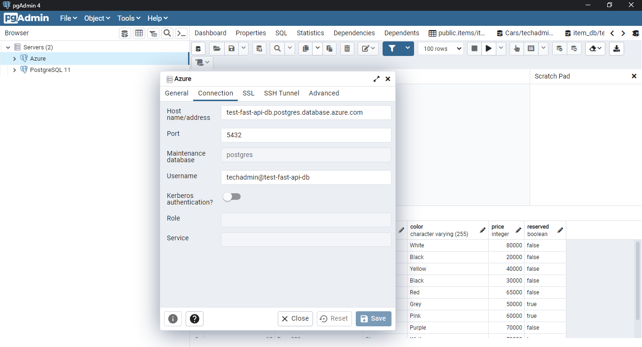
Task: Toggle the Kerberos authentication switch
Action: click(232, 197)
